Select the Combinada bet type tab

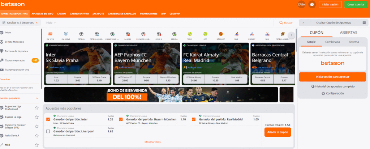click(x=332, y=42)
